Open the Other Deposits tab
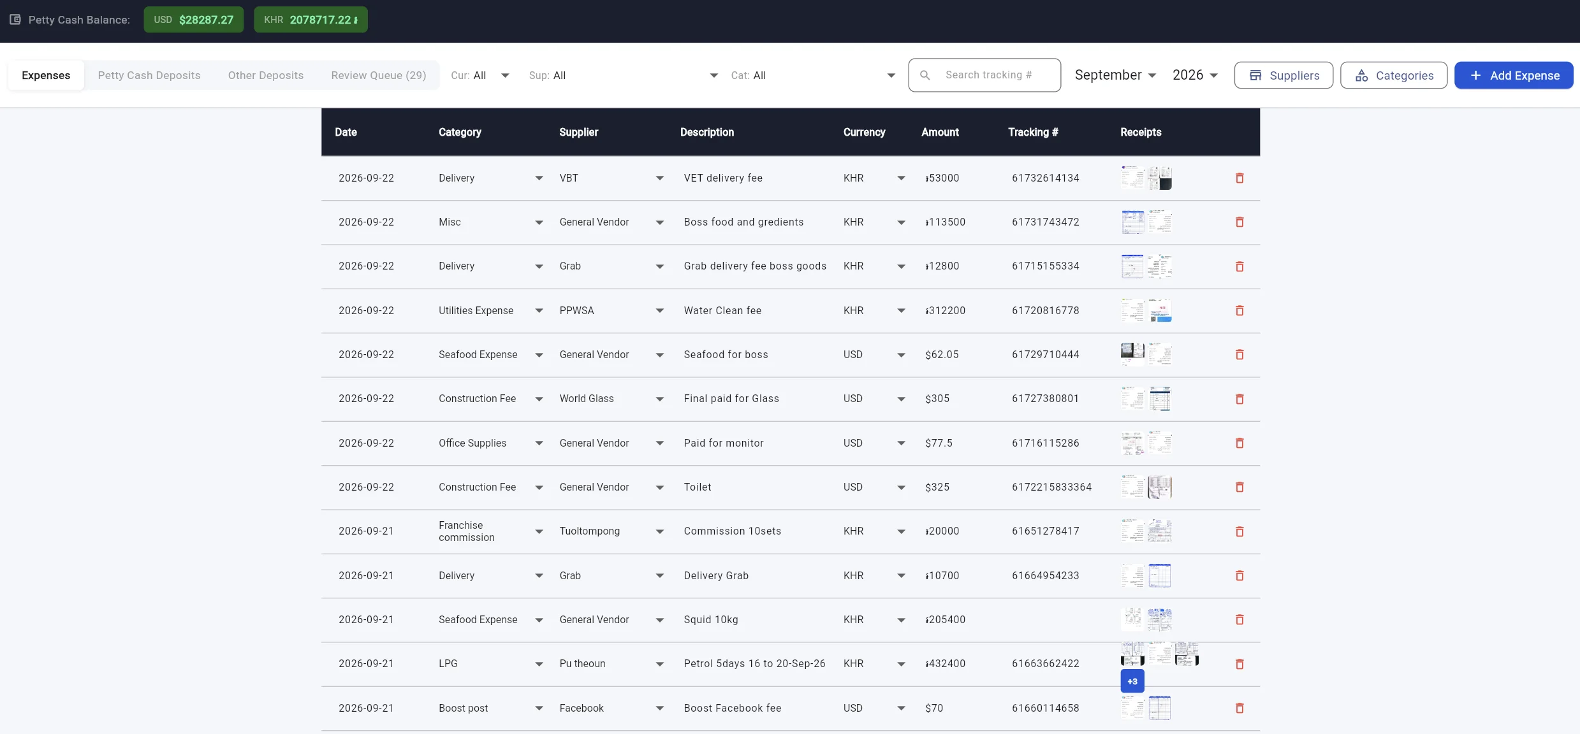Viewport: 1580px width, 734px height. tap(266, 75)
